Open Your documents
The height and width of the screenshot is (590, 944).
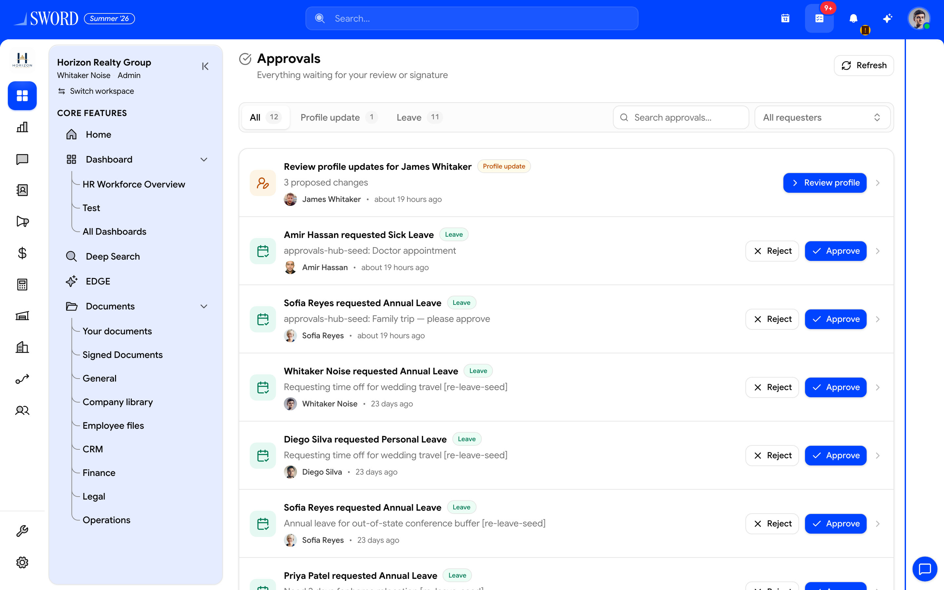tap(117, 331)
